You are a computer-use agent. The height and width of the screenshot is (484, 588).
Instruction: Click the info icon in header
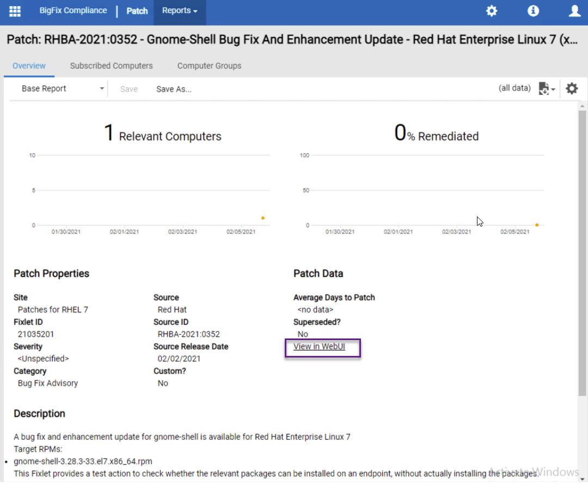533,11
